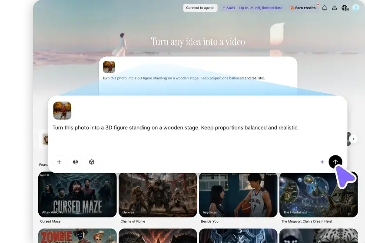Viewport: 365px width, 243px height.
Task: Click the black send arrow button
Action: pyautogui.click(x=335, y=162)
